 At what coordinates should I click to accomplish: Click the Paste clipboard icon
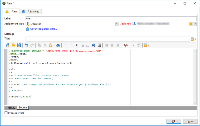point(50,45)
